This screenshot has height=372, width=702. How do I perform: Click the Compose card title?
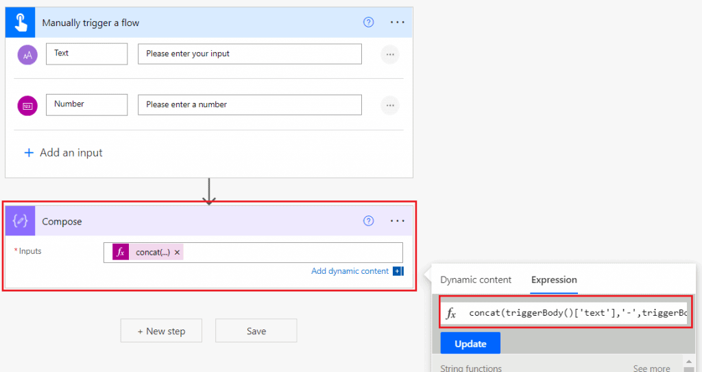pos(62,222)
